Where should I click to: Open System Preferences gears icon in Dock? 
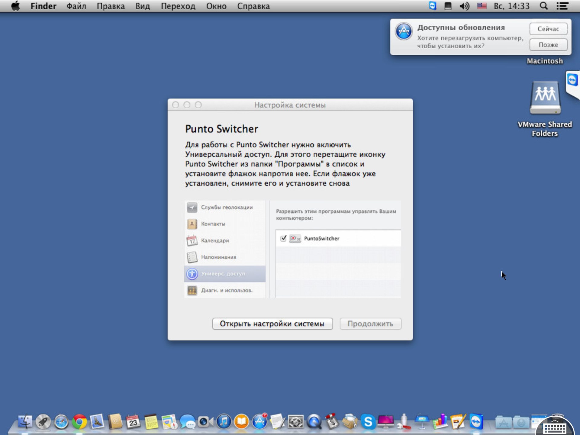pos(295,421)
